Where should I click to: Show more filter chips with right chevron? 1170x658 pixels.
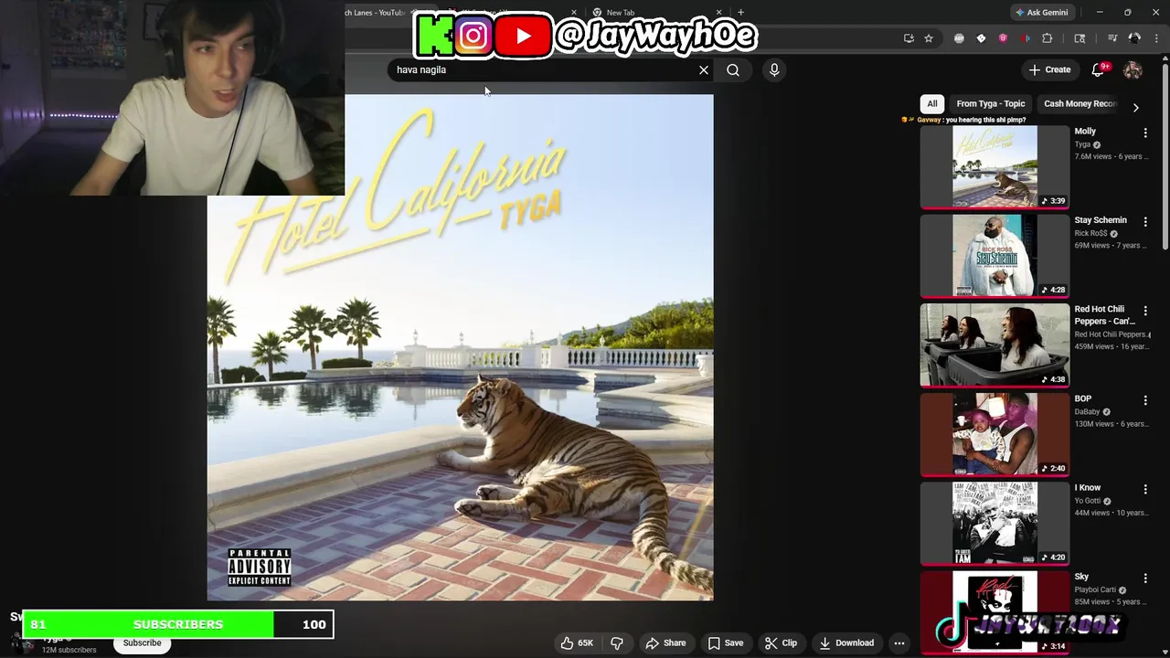point(1135,107)
